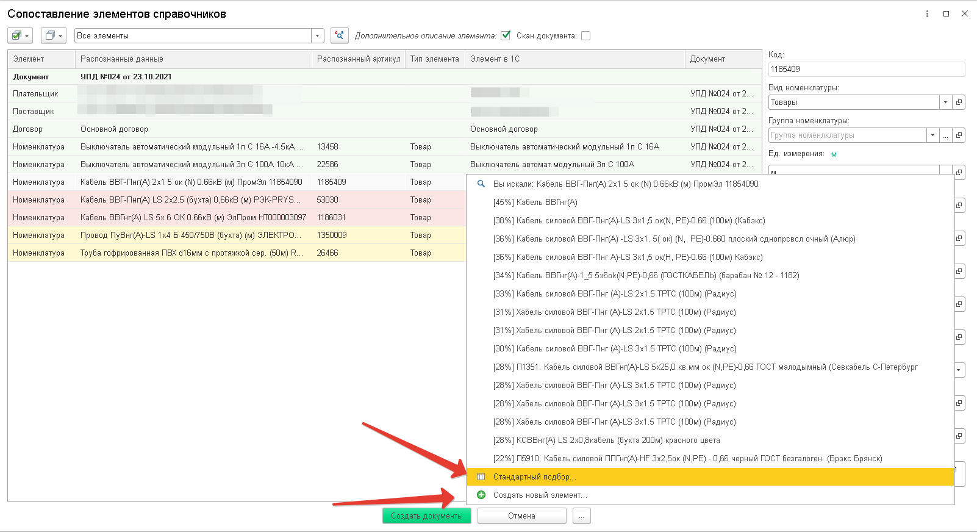Open the copy-elements toolbar dropdown button
Image resolution: width=977 pixels, height=532 pixels.
[x=54, y=35]
